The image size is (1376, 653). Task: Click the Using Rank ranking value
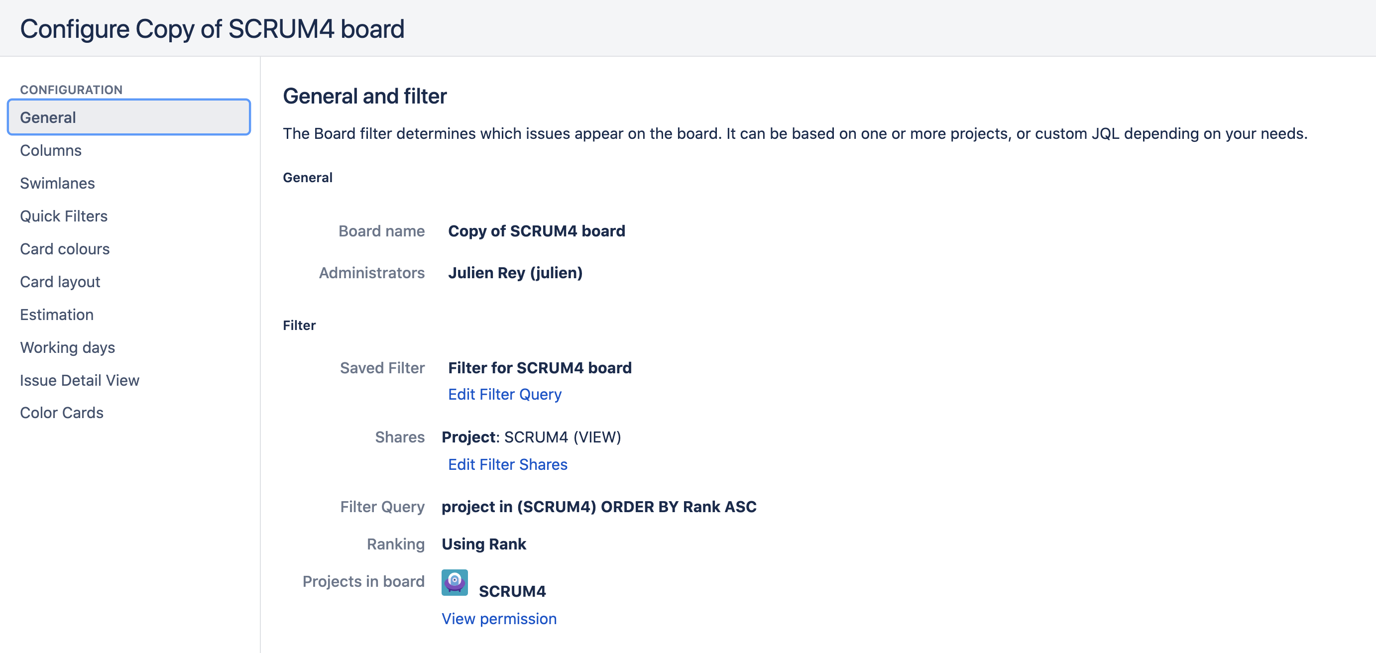(x=483, y=544)
